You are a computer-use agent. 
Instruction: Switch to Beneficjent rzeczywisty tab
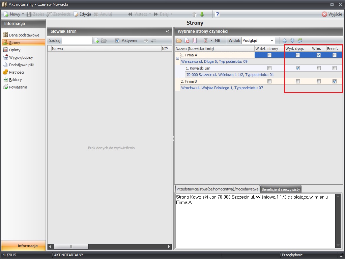[281, 189]
